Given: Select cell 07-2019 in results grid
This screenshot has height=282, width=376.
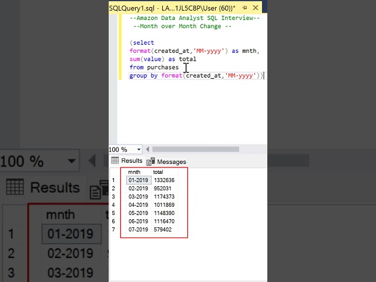Looking at the screenshot, I should [x=139, y=230].
